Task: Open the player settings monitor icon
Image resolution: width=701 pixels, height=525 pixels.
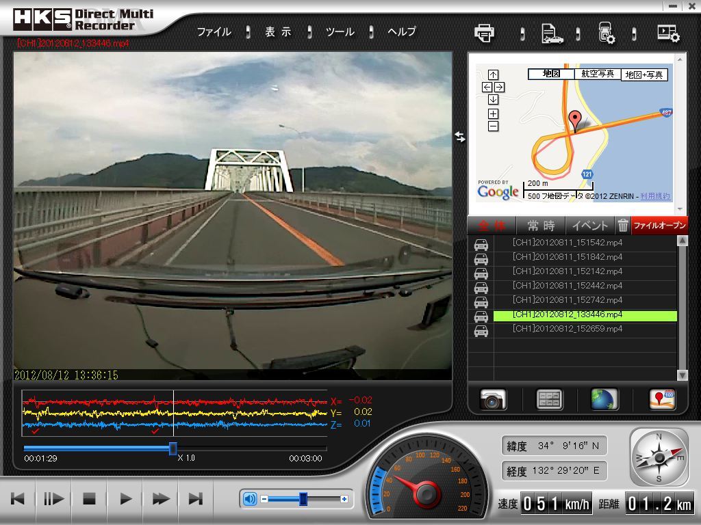Action: (x=668, y=33)
